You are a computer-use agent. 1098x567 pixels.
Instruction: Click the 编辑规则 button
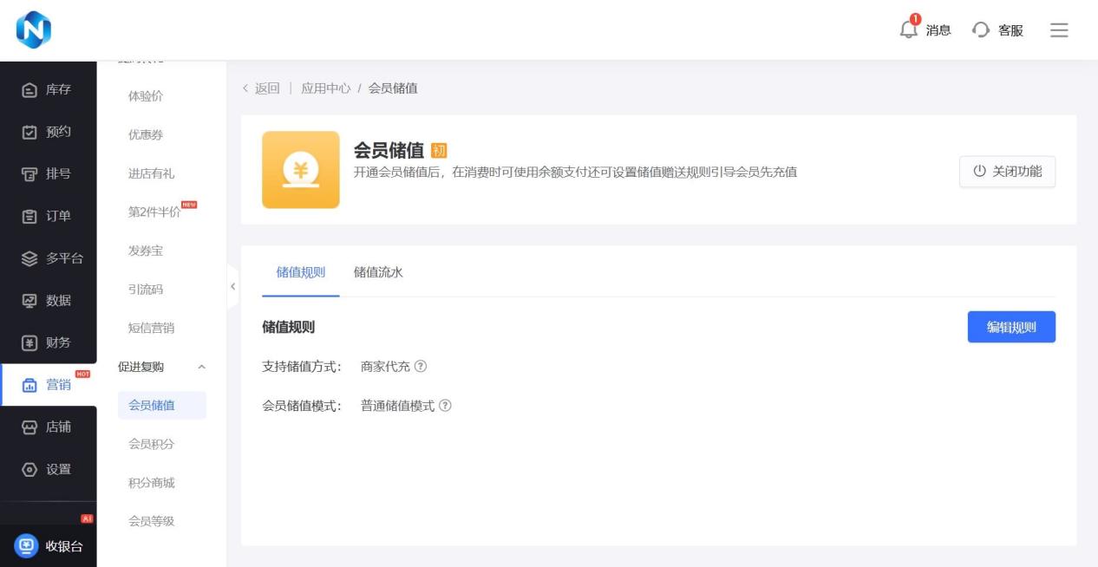pos(1011,327)
